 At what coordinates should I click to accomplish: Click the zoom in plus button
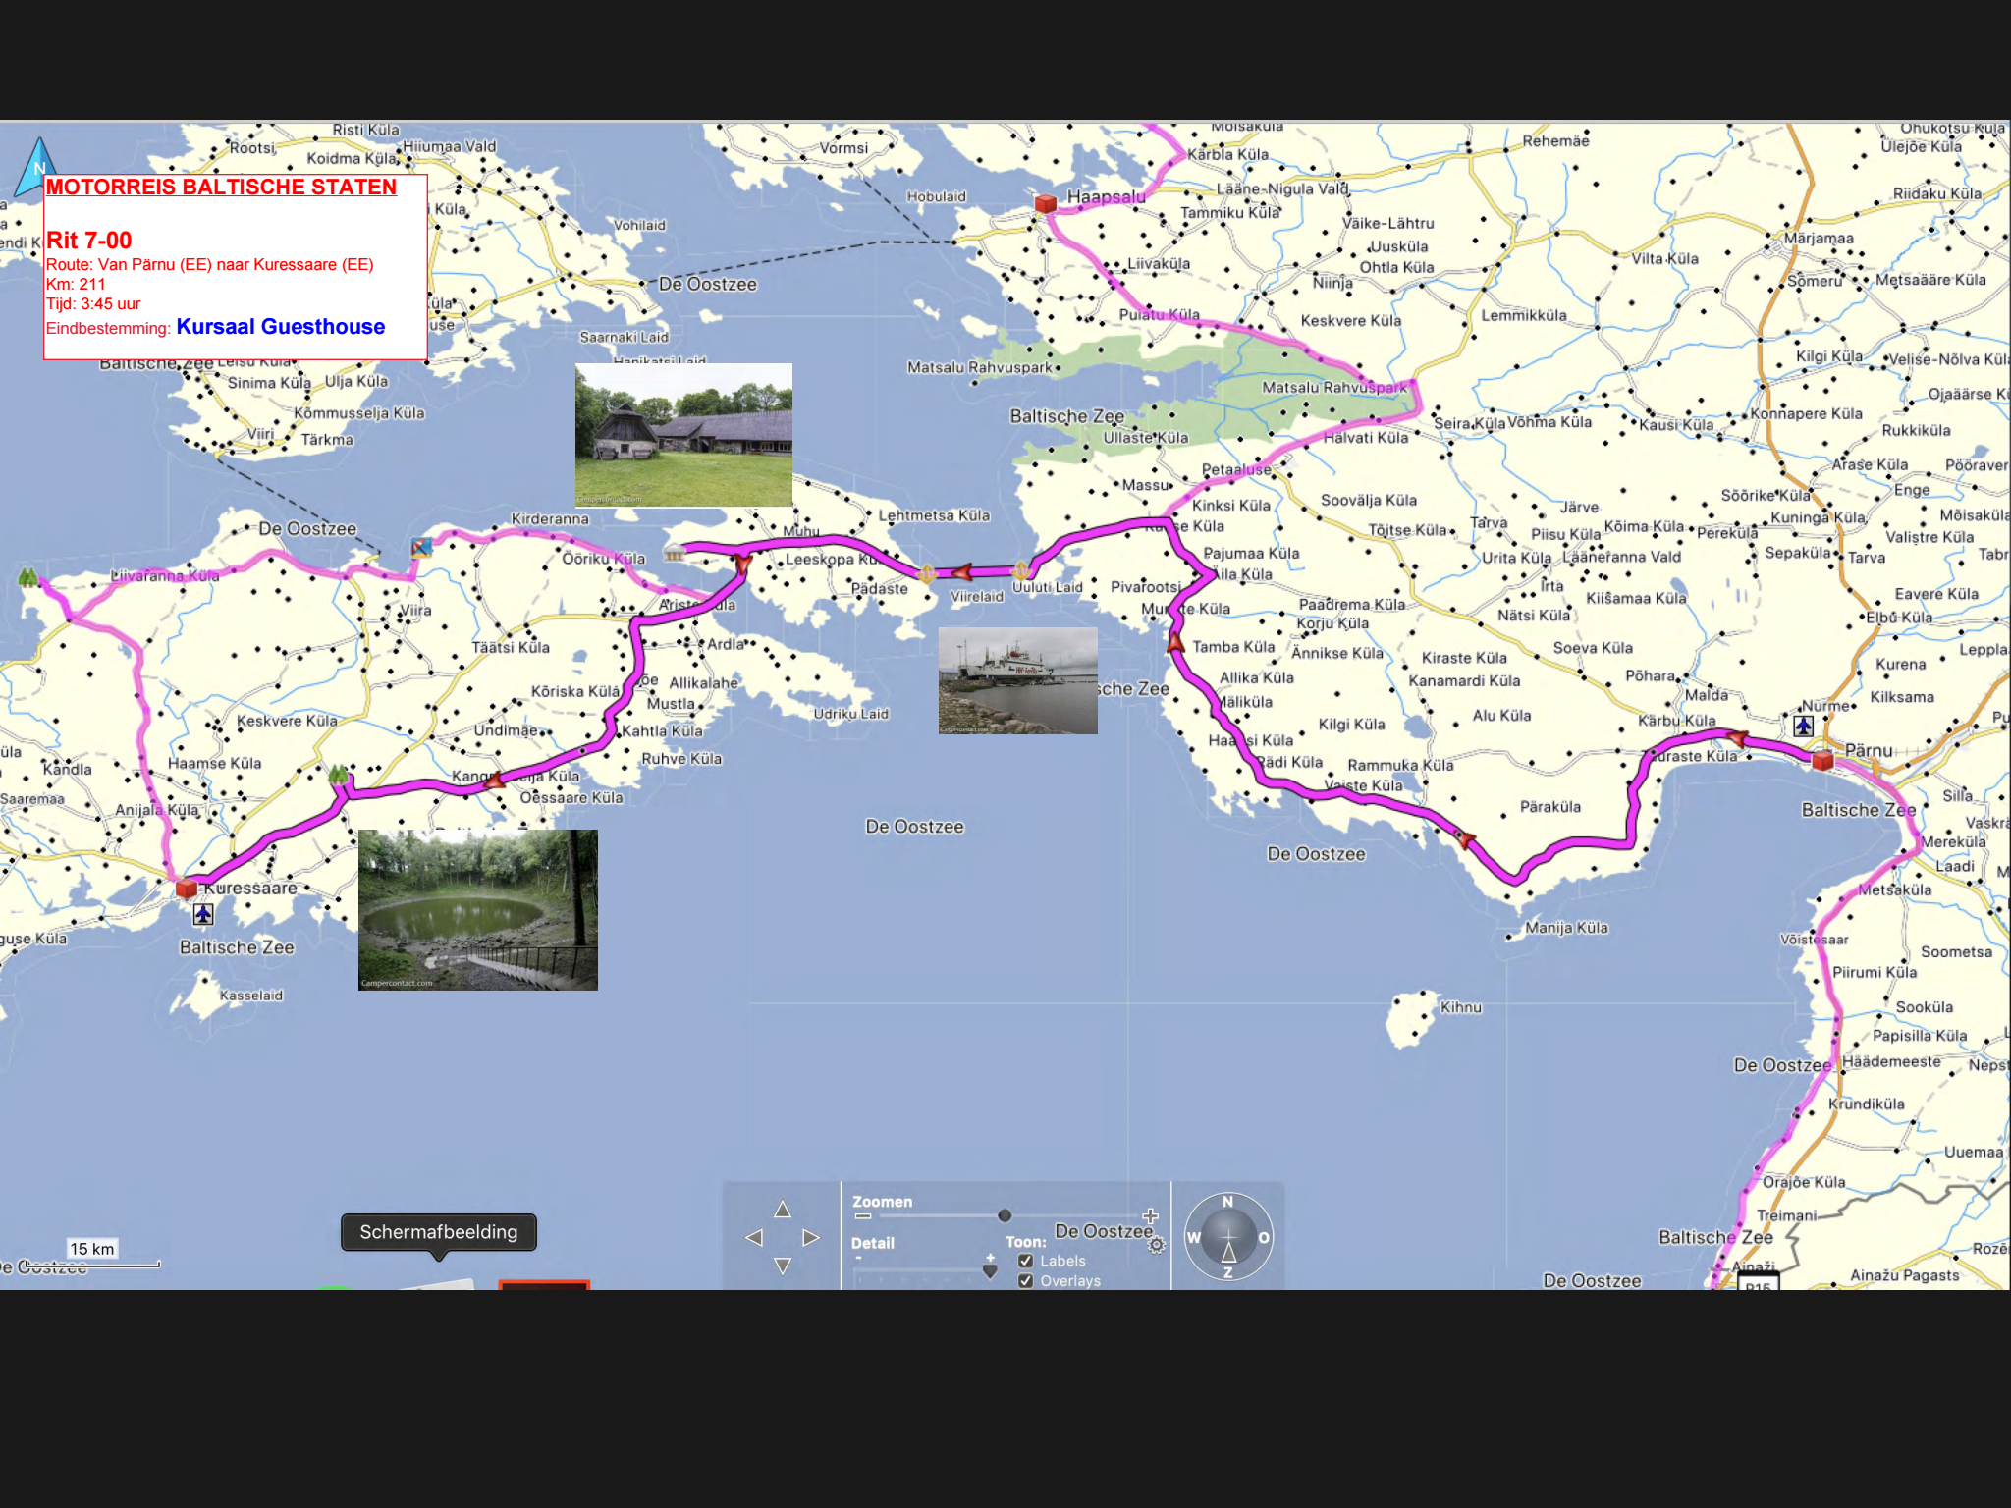point(1151,1215)
